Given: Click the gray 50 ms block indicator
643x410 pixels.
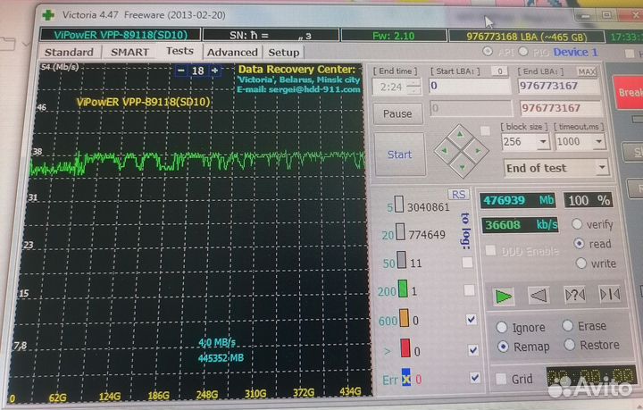Looking at the screenshot, I should pyautogui.click(x=402, y=260).
